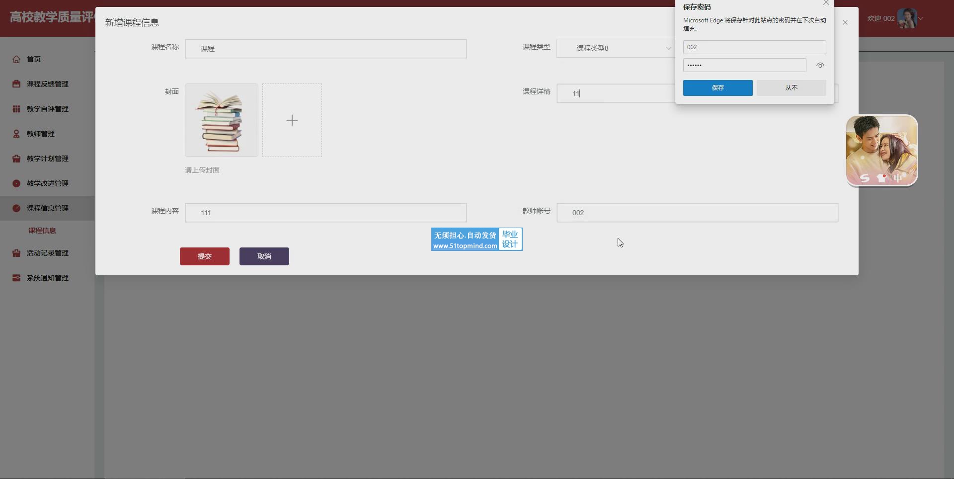The width and height of the screenshot is (954, 479).
Task: Click the plus box to add cover
Action: tap(292, 120)
